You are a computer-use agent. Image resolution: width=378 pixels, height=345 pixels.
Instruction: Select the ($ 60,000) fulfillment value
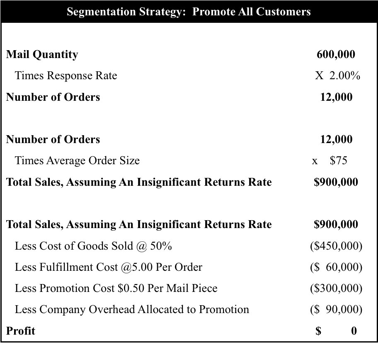pyautogui.click(x=336, y=267)
